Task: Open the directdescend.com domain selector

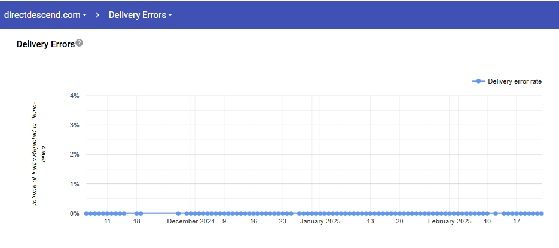Action: click(x=42, y=15)
